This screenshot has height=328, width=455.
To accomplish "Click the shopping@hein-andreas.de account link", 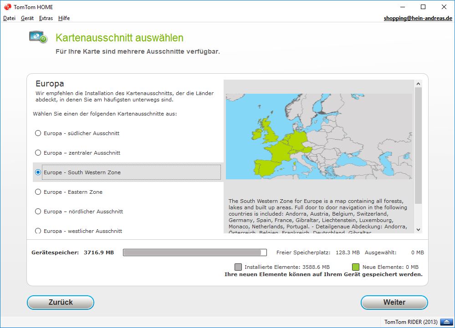I will point(418,18).
